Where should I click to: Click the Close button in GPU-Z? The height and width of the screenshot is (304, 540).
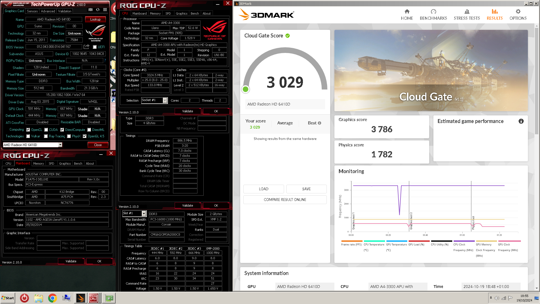(98, 145)
